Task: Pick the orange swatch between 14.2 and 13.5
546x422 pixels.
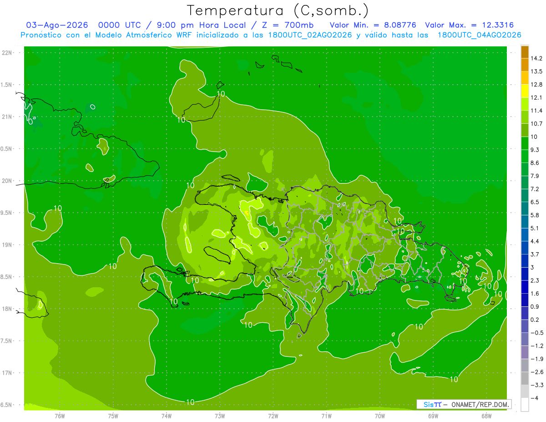Action: point(525,65)
